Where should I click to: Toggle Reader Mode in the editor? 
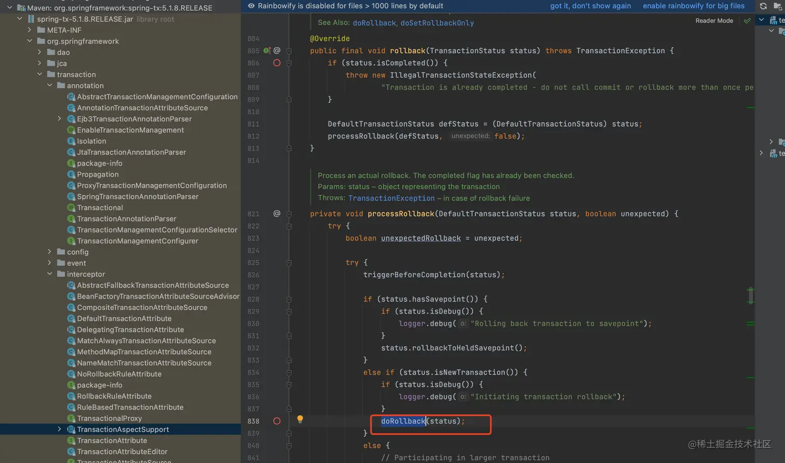point(714,21)
